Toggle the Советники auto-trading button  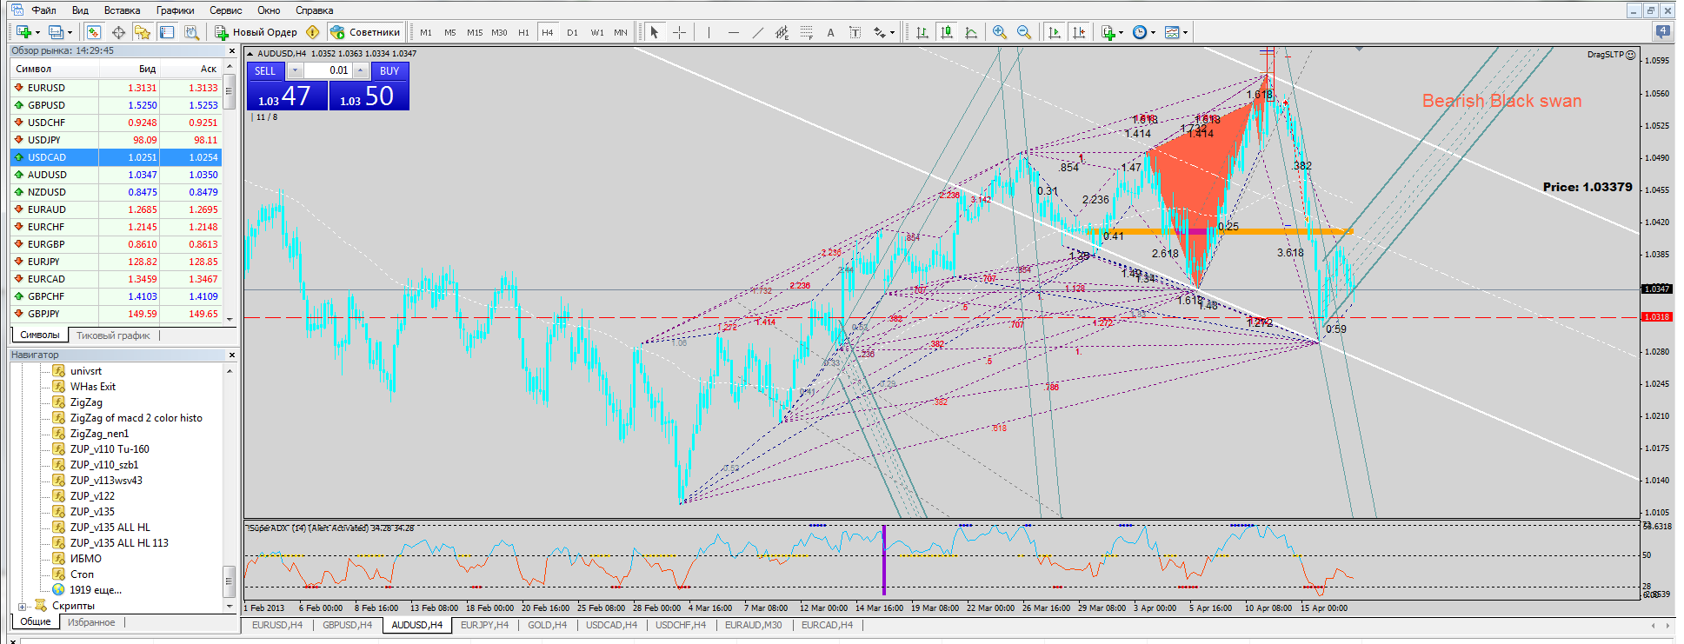[x=366, y=32]
